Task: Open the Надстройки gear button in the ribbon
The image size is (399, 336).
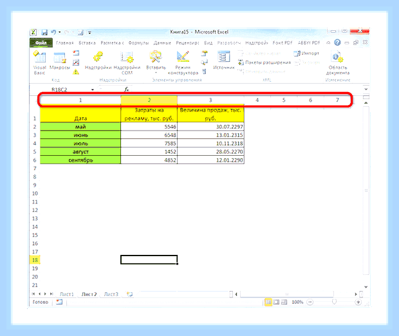Action: click(x=98, y=60)
